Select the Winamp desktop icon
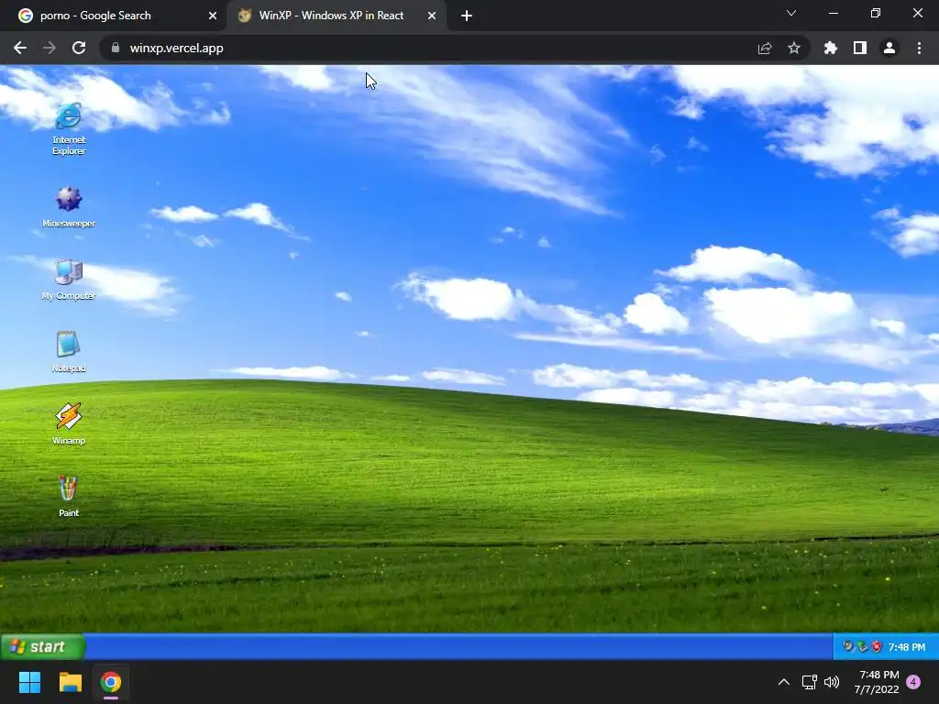939x704 pixels. tap(68, 423)
